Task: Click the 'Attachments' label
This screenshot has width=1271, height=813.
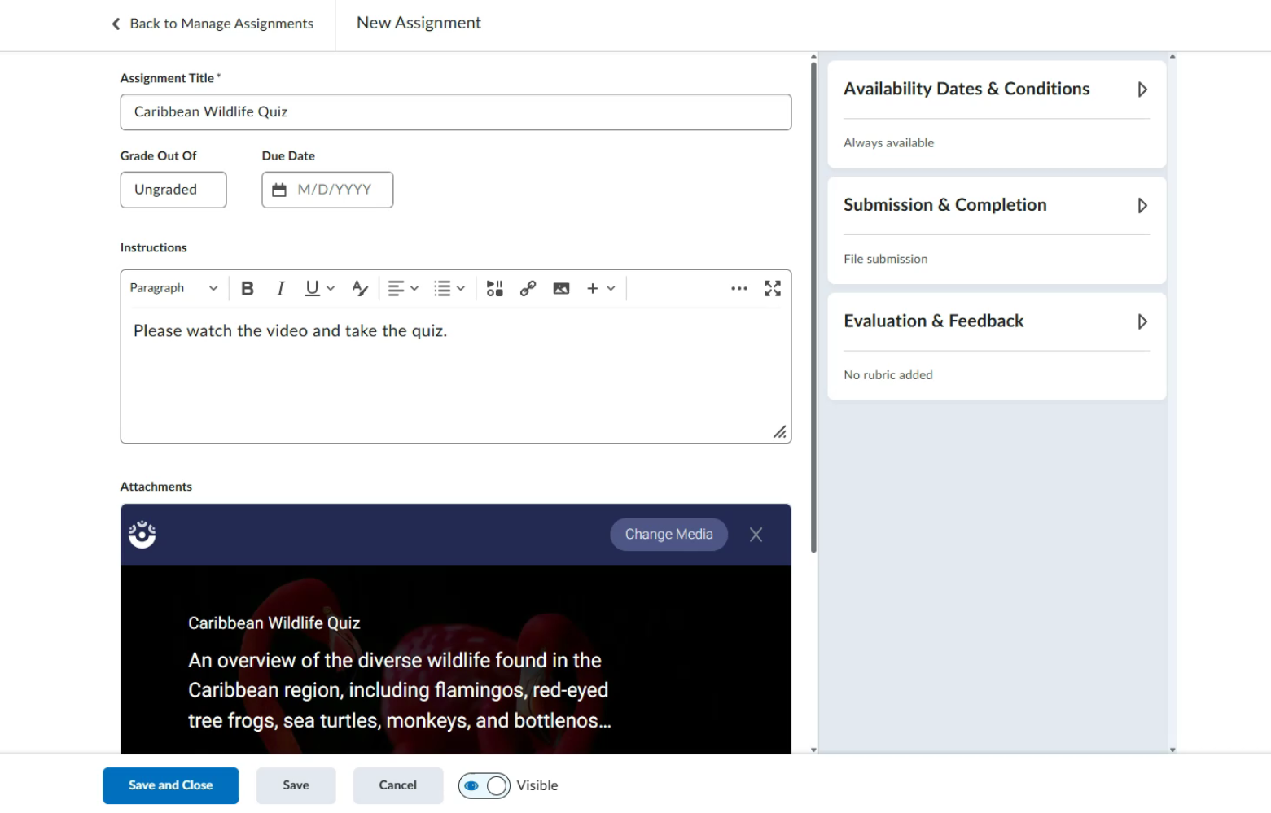Action: tap(156, 487)
